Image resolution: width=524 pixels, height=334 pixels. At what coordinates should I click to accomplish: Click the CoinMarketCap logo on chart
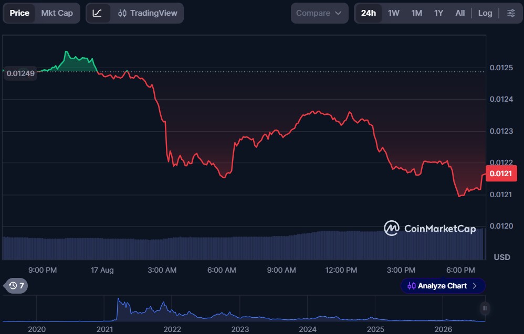(430, 228)
